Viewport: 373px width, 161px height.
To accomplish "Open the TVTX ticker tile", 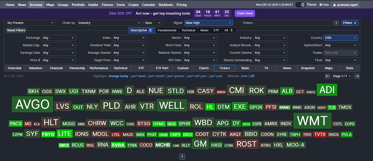I will 320,134.
